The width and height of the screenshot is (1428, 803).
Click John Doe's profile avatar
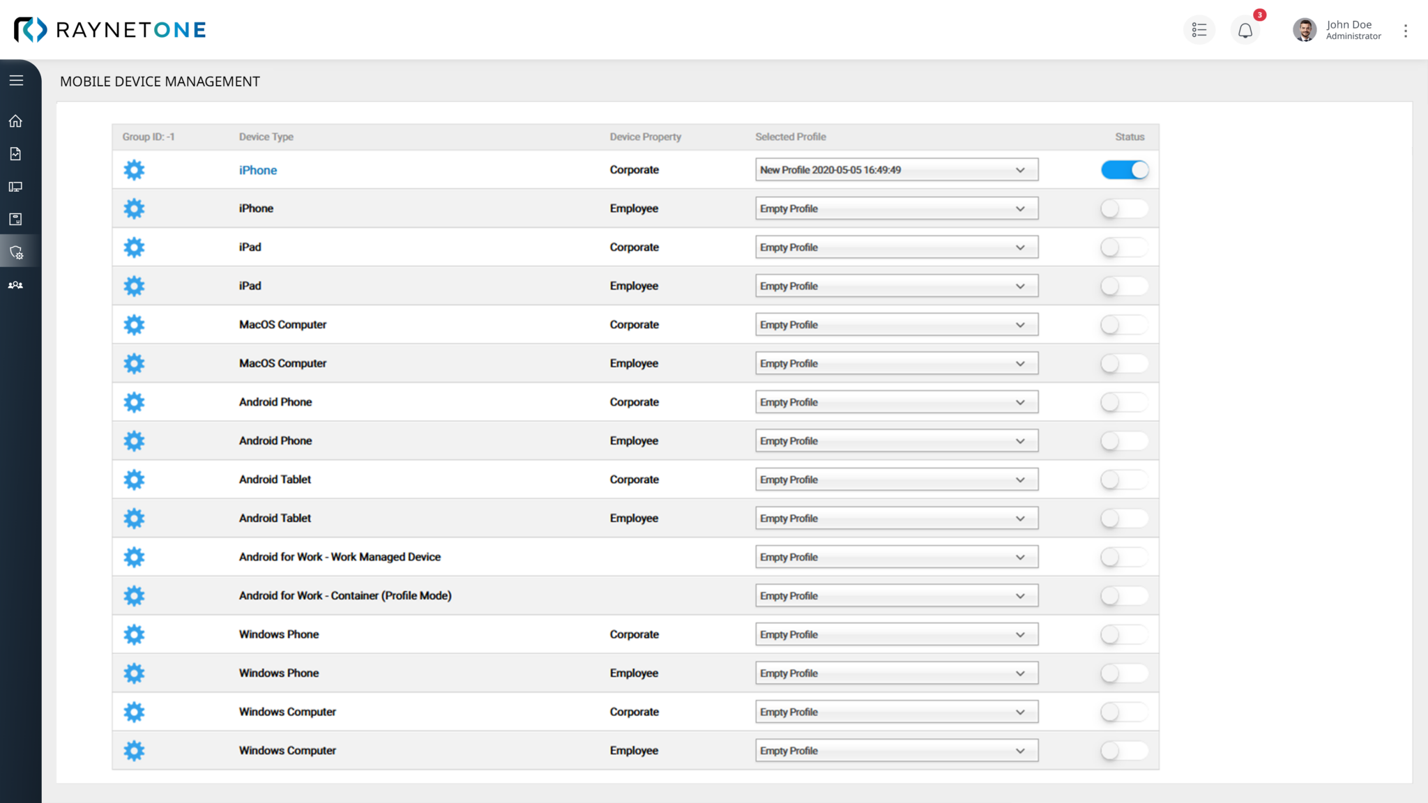click(1305, 30)
